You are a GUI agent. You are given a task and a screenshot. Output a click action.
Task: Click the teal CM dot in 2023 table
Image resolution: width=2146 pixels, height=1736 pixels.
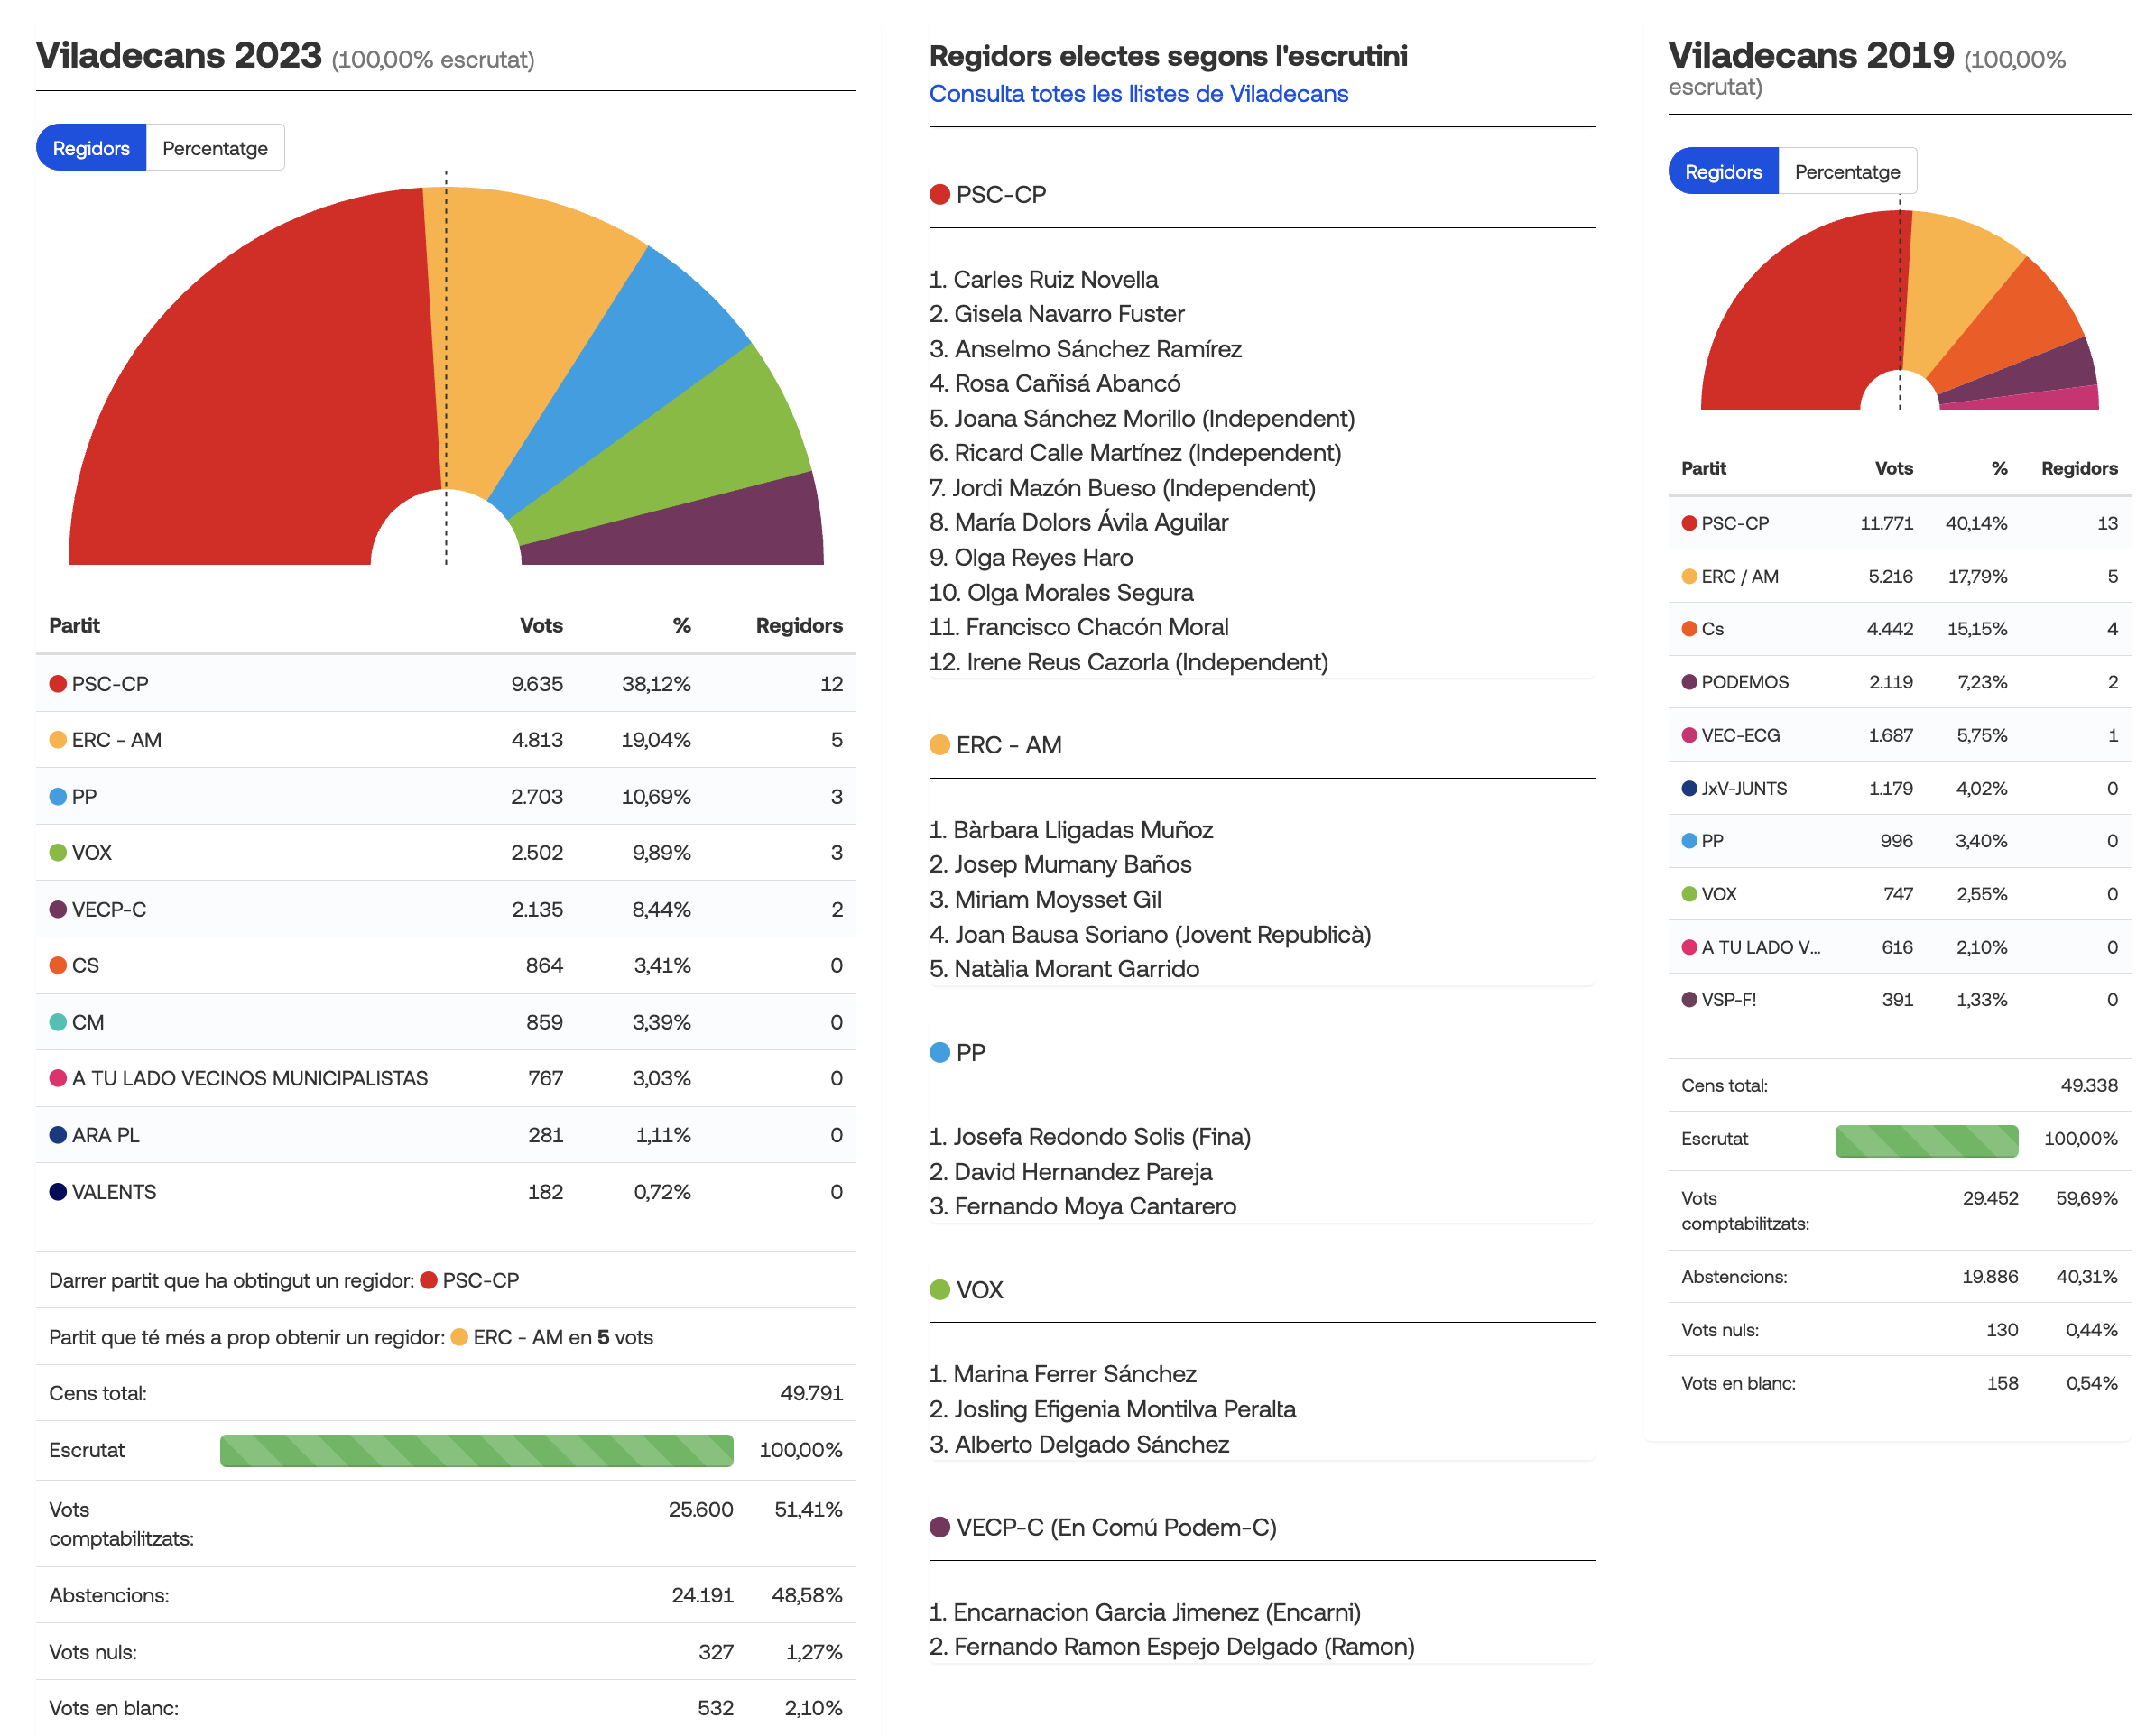[x=58, y=1022]
